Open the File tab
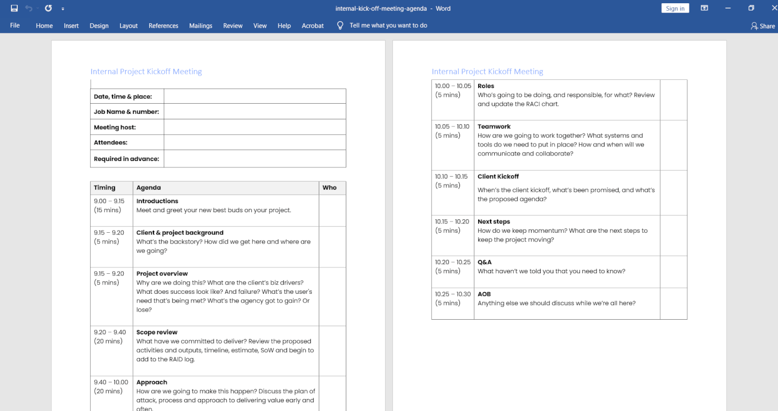The height and width of the screenshot is (411, 778). [15, 25]
